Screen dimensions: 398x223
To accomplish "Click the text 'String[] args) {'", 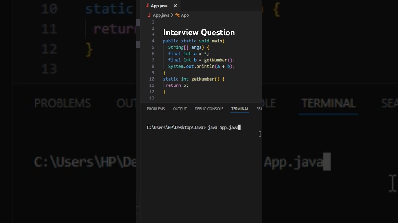I will (x=189, y=47).
